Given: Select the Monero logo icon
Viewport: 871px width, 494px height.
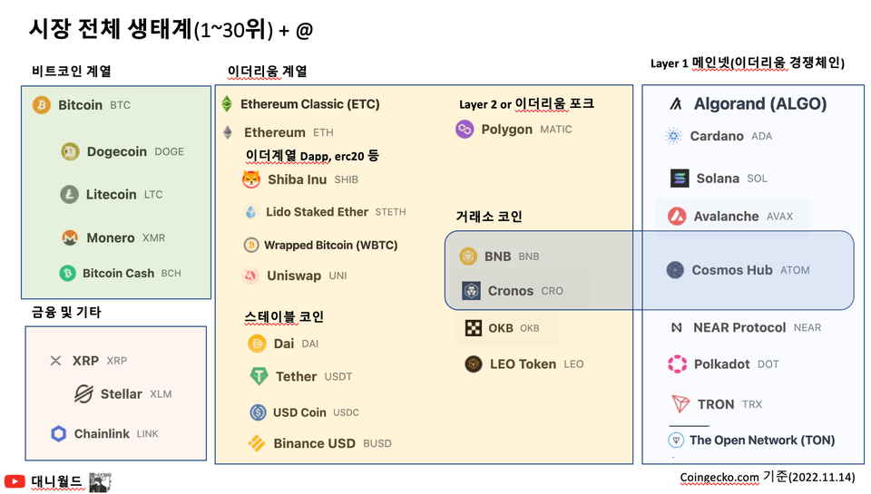Looking at the screenshot, I should [x=70, y=238].
